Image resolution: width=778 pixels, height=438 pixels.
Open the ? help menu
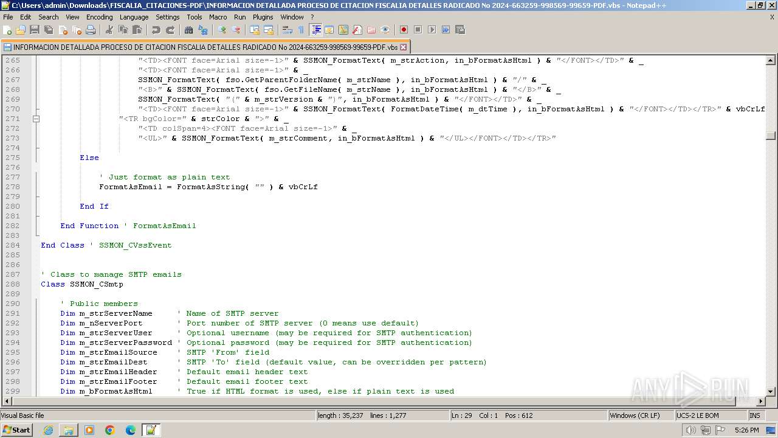coord(312,17)
